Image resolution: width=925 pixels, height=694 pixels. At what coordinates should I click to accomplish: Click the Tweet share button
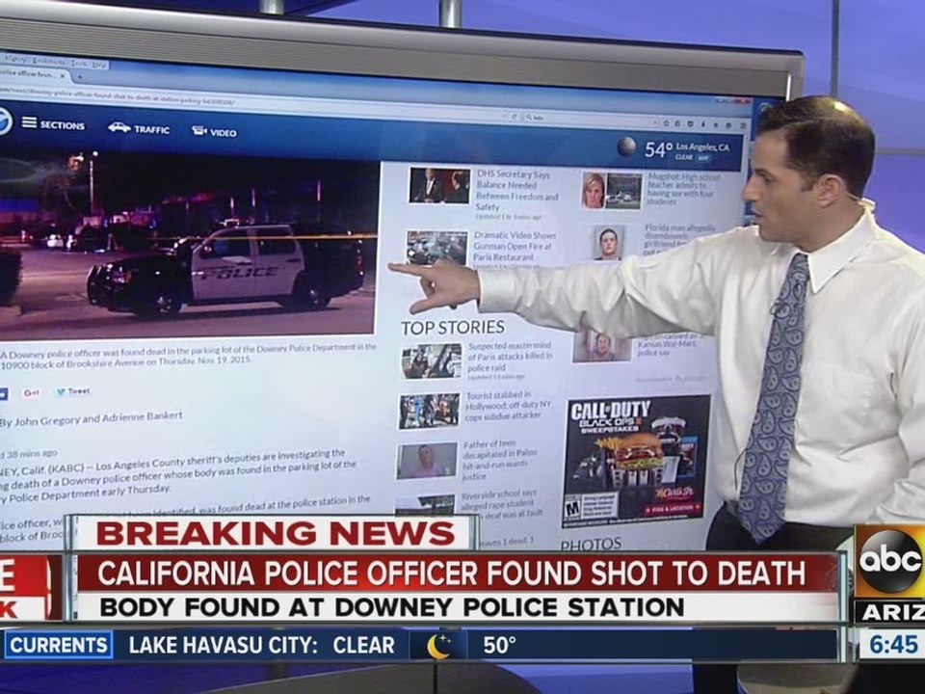[73, 391]
